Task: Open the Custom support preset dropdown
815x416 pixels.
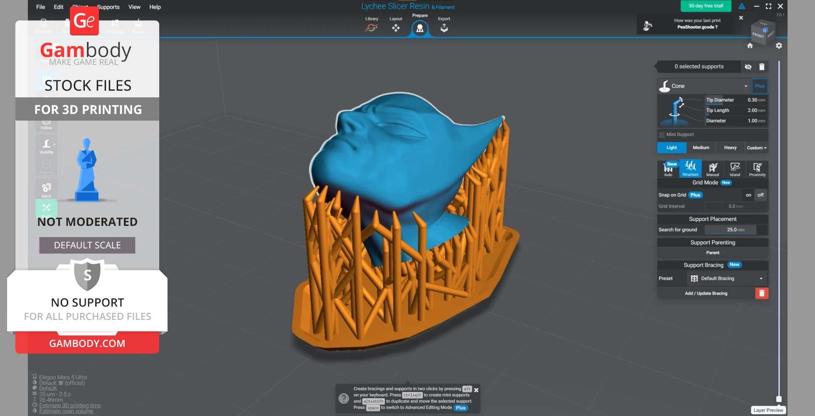Action: point(756,148)
